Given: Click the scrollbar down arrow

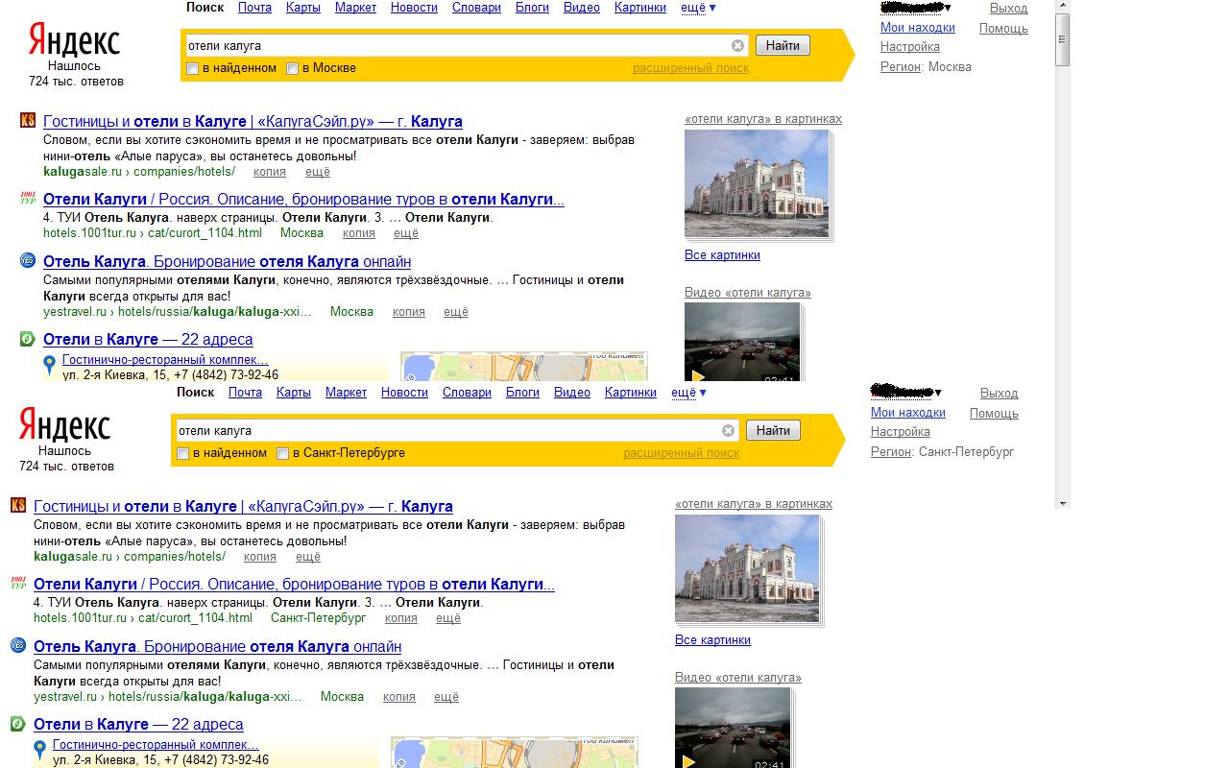Looking at the screenshot, I should click(1062, 502).
